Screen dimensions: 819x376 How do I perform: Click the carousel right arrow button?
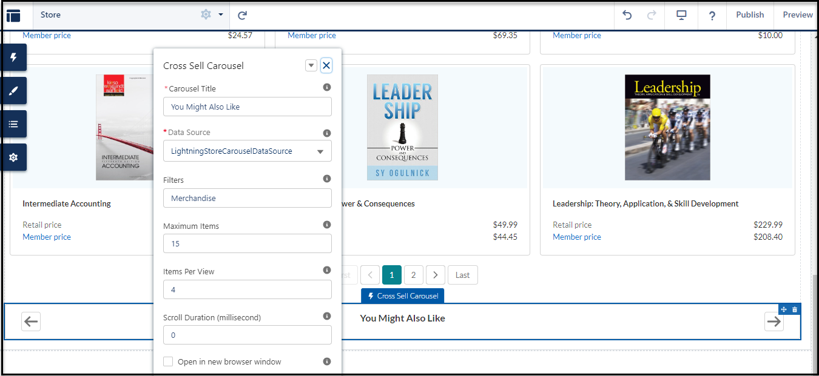(773, 322)
